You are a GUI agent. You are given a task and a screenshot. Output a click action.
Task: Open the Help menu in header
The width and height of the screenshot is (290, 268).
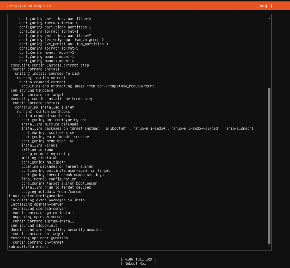(x=264, y=6)
